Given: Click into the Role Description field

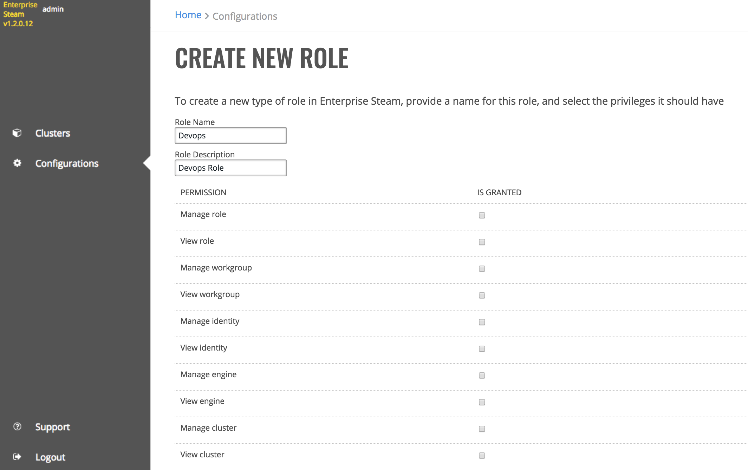Looking at the screenshot, I should 231,168.
